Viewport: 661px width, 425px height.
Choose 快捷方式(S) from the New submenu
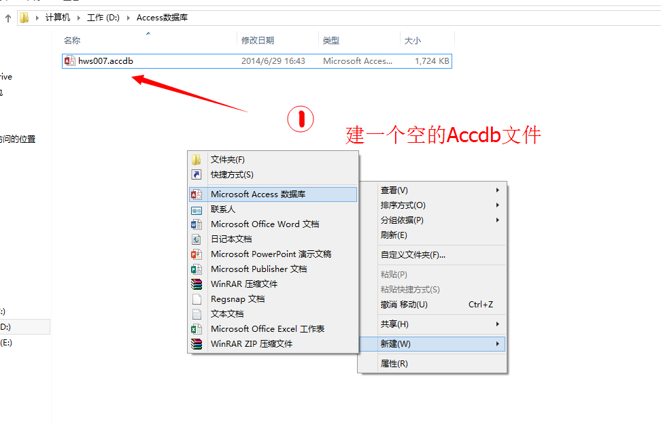point(273,175)
